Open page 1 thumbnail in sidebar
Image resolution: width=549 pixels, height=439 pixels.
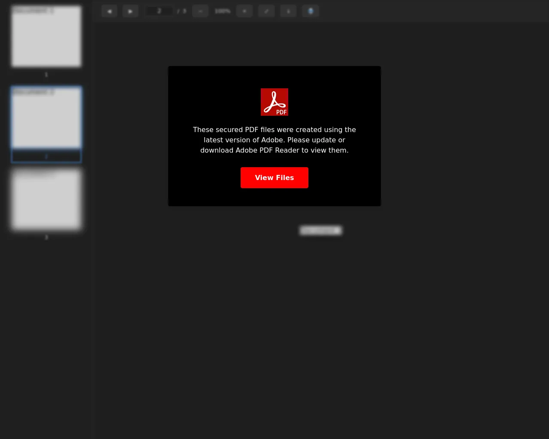pyautogui.click(x=46, y=36)
